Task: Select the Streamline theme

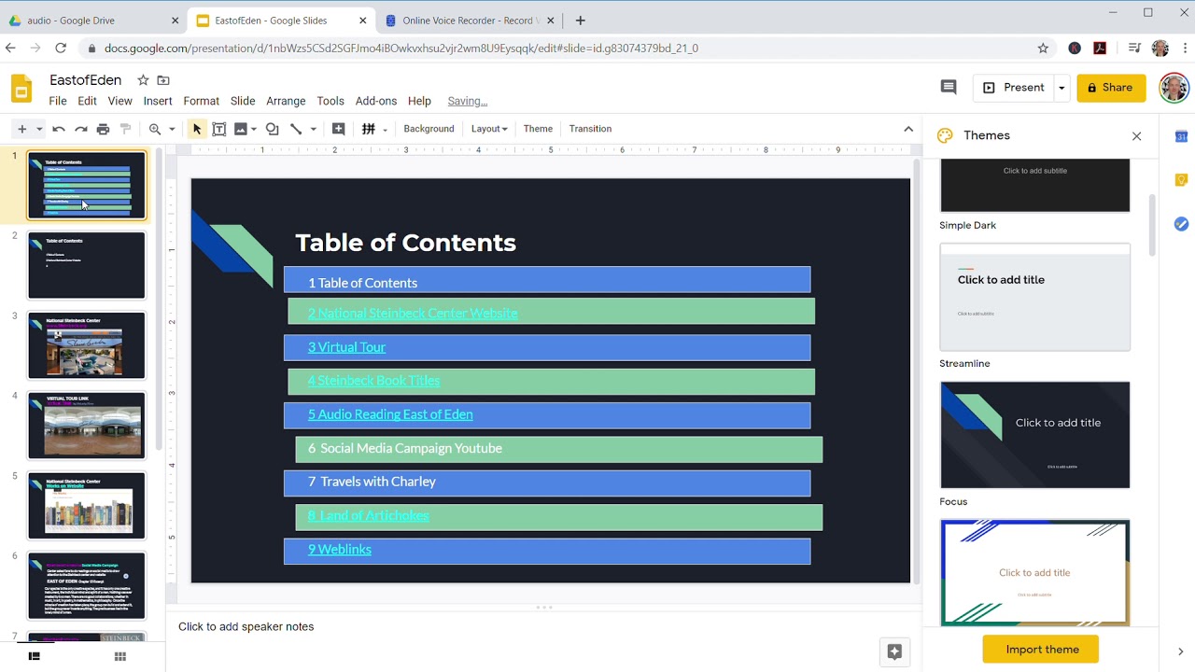Action: point(1034,297)
